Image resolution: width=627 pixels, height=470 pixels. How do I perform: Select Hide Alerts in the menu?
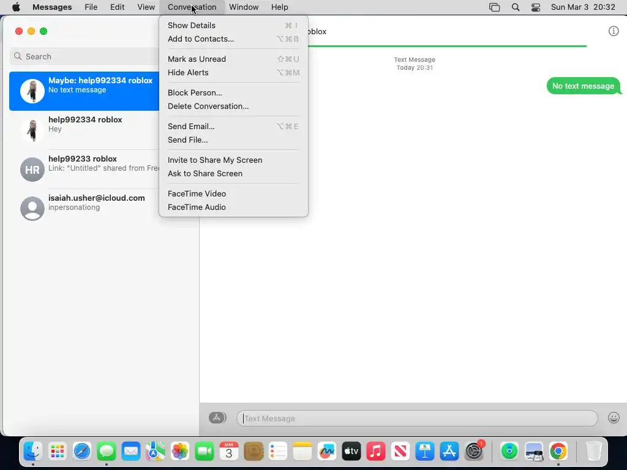pyautogui.click(x=233, y=72)
